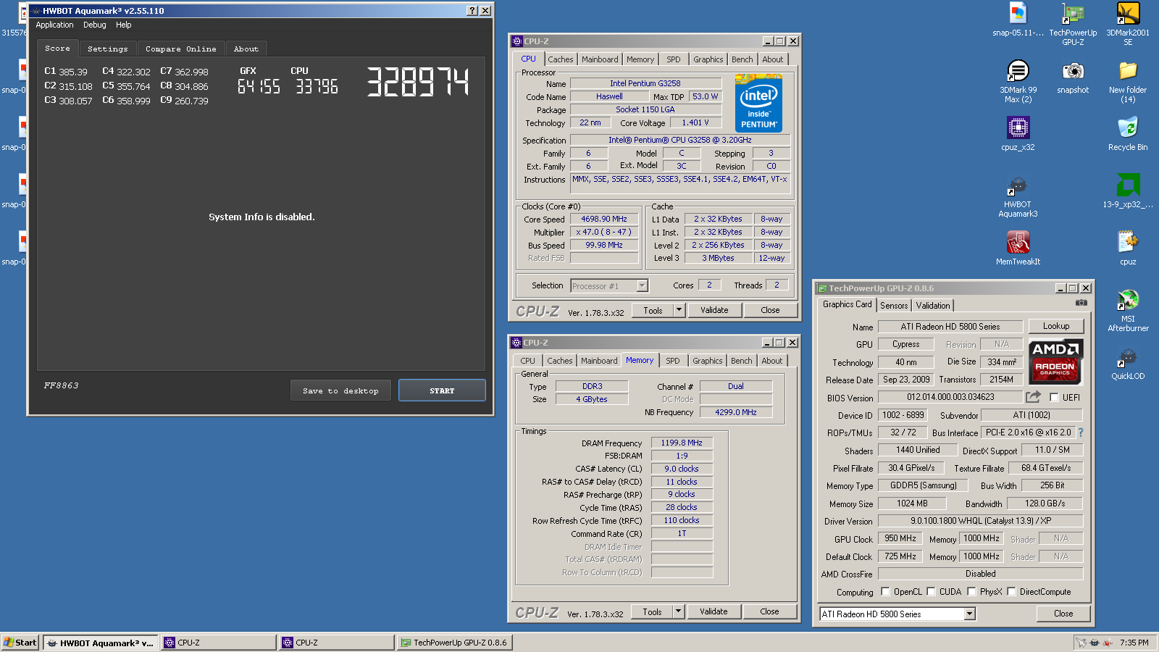This screenshot has height=652, width=1159.
Task: Click the DRAM Frequency 1199.8 MHz field
Action: click(682, 443)
